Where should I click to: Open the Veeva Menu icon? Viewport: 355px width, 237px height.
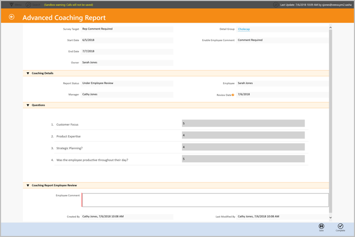pos(11,5)
